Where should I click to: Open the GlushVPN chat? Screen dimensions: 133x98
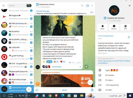pyautogui.click(x=17, y=41)
